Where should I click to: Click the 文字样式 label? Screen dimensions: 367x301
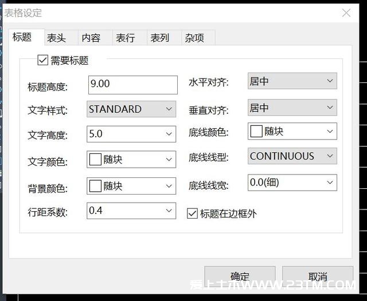[48, 110]
